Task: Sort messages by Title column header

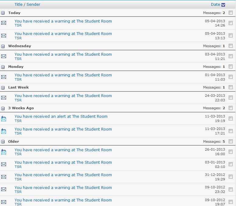Action: (19, 5)
